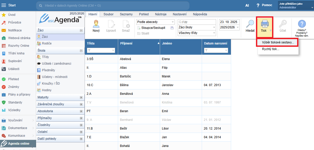Open Učitelé / zaměstnanci in the tree
The height and width of the screenshot is (150, 314).
[x=57, y=64]
